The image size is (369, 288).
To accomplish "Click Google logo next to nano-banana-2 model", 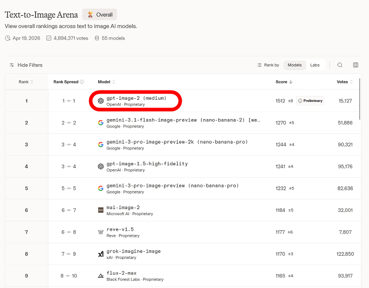I will tap(101, 123).
